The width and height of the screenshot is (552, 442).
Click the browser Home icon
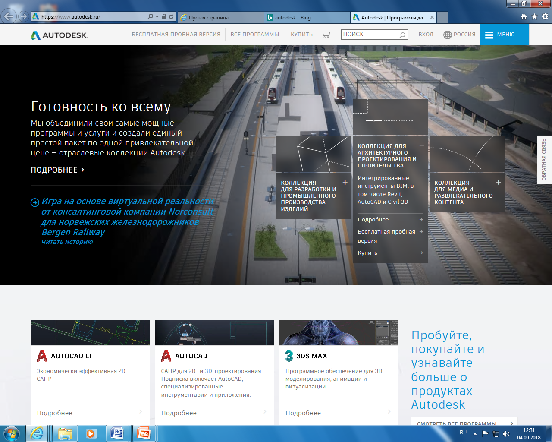point(524,16)
